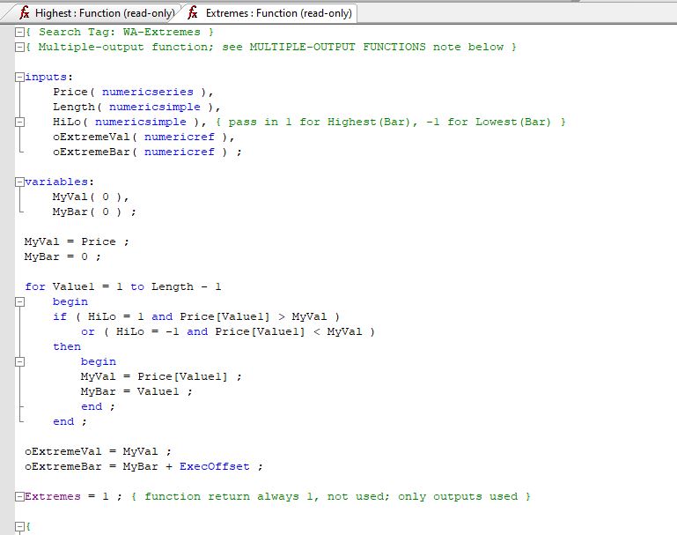Click the fx icon on Extremes tab

(x=193, y=13)
